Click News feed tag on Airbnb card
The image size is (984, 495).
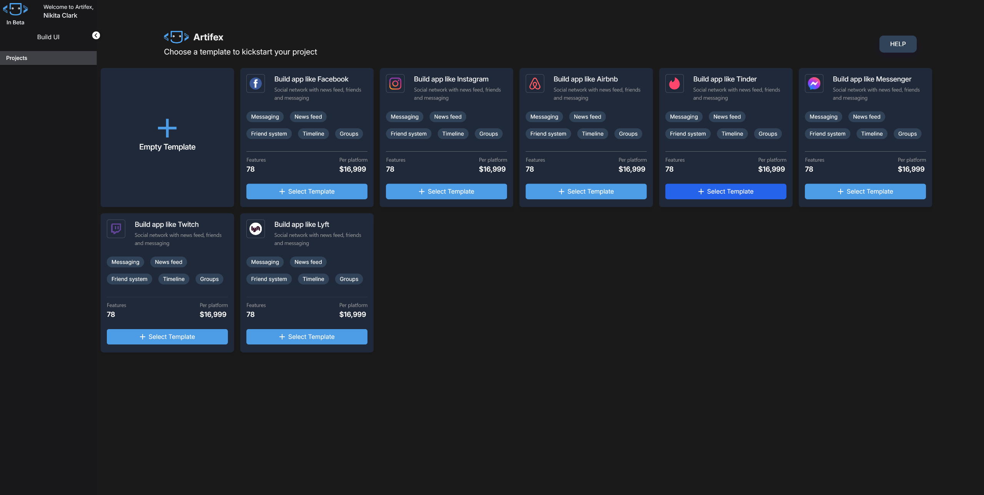(587, 117)
